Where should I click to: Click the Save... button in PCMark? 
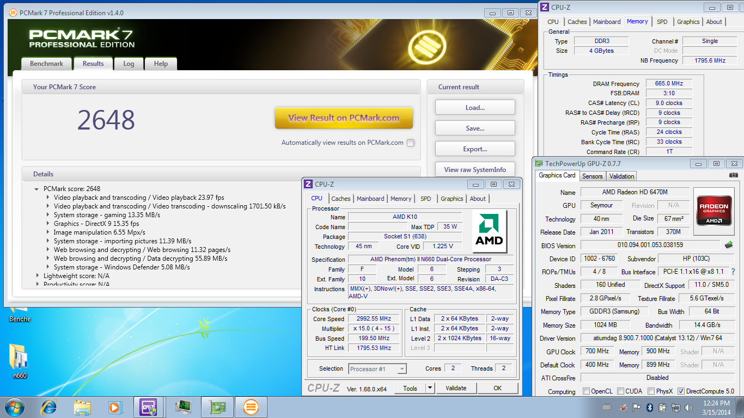pyautogui.click(x=475, y=128)
